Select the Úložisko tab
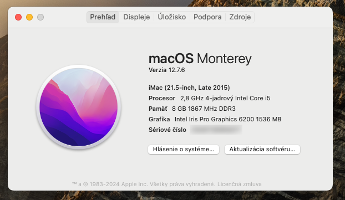This screenshot has height=200, width=345. click(x=171, y=17)
